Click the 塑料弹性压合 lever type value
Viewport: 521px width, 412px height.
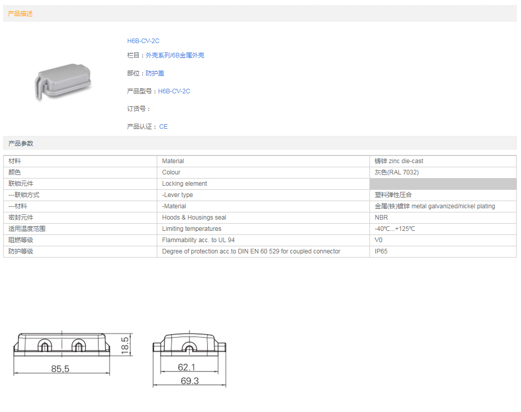pyautogui.click(x=393, y=195)
